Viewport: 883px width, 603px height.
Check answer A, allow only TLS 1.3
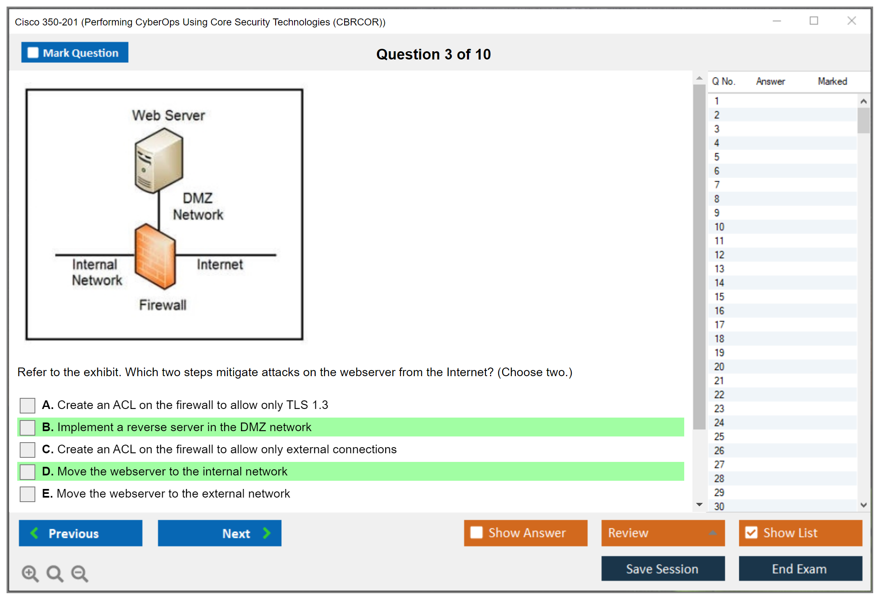(x=28, y=405)
